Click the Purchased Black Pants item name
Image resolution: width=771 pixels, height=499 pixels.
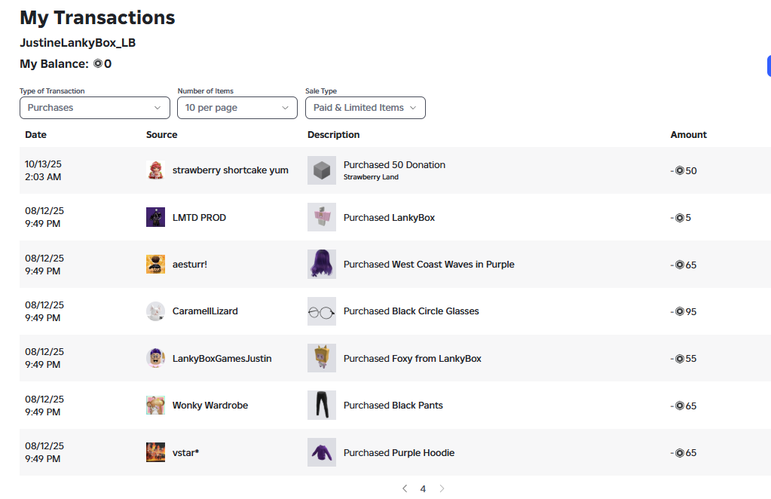(393, 405)
